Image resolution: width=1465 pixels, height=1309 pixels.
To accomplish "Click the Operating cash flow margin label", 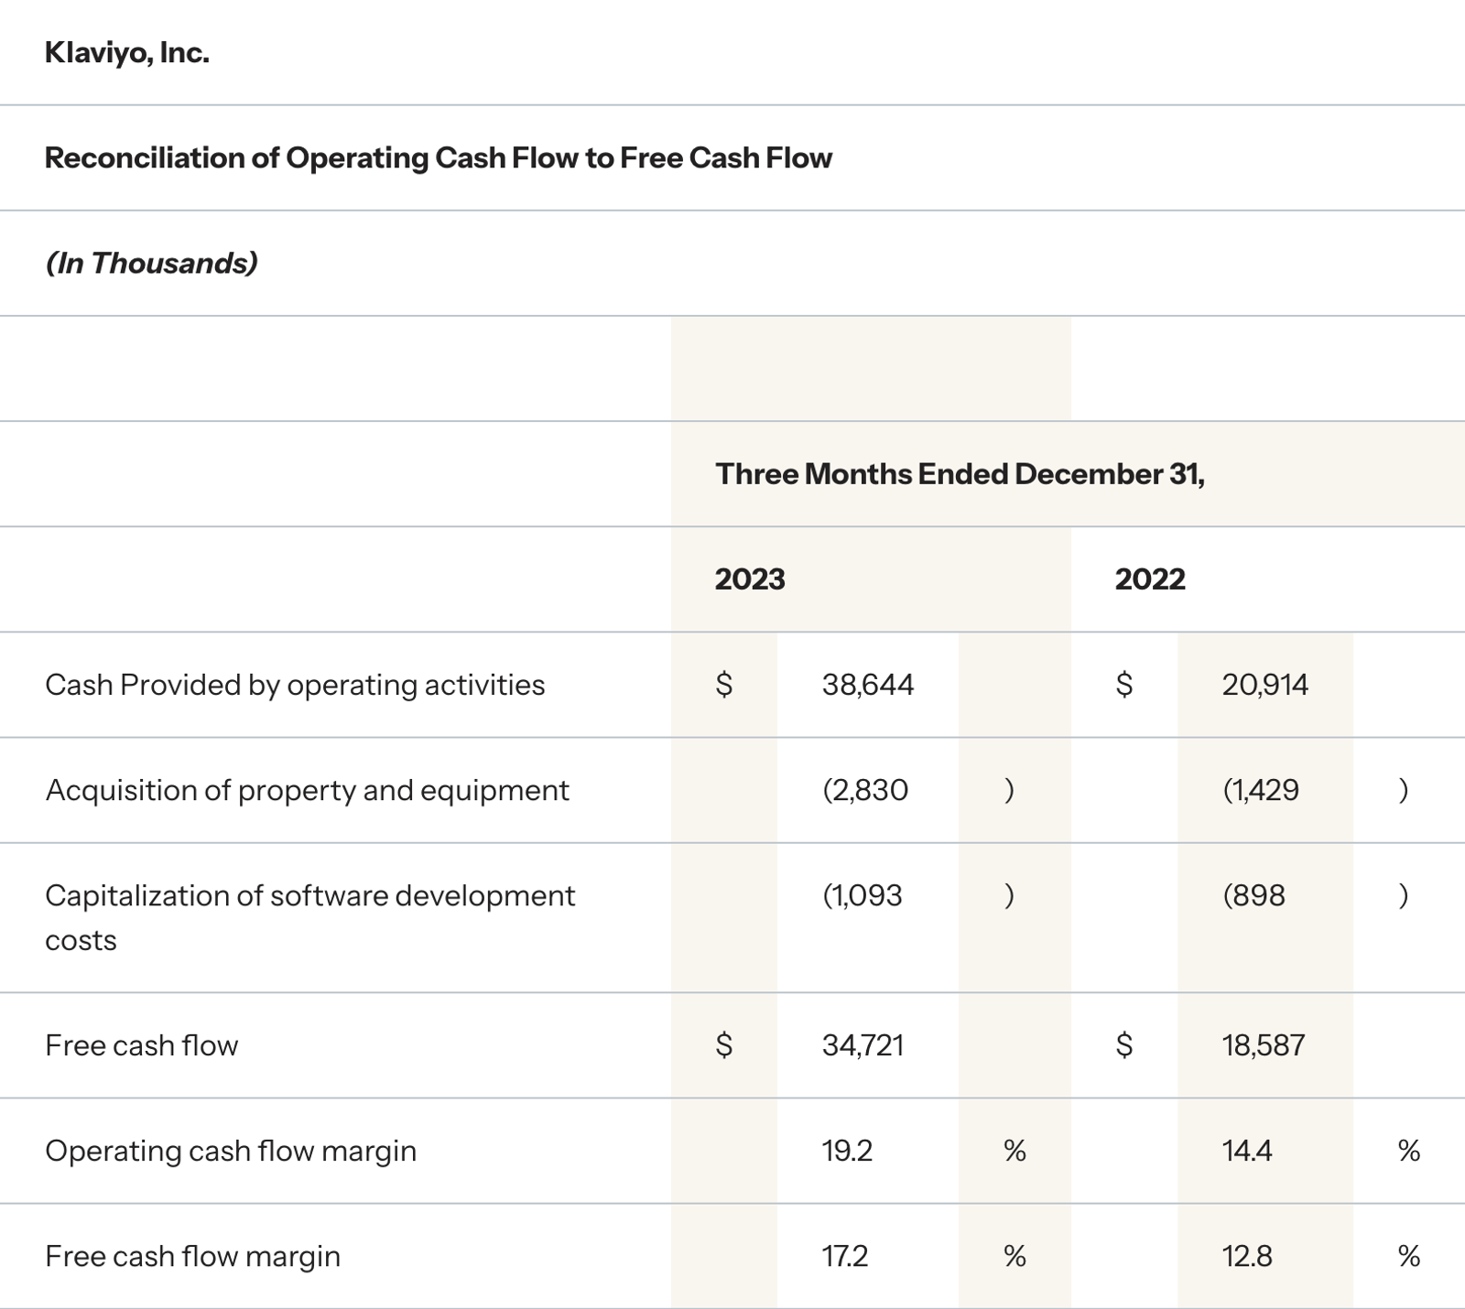I will [x=231, y=1151].
